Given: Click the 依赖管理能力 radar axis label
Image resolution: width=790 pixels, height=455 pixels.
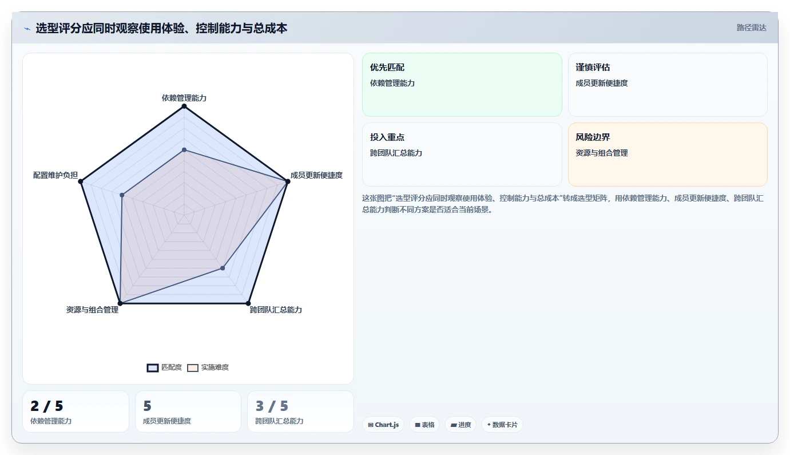Looking at the screenshot, I should (x=184, y=98).
